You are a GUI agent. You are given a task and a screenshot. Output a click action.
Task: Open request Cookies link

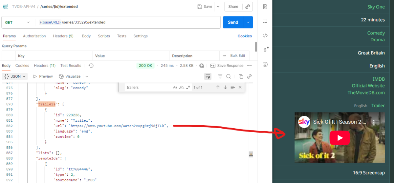pyautogui.click(x=245, y=36)
